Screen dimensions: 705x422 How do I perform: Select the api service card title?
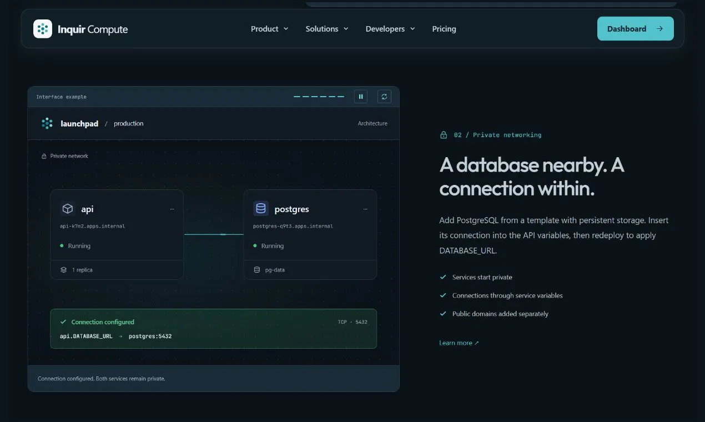tap(87, 209)
